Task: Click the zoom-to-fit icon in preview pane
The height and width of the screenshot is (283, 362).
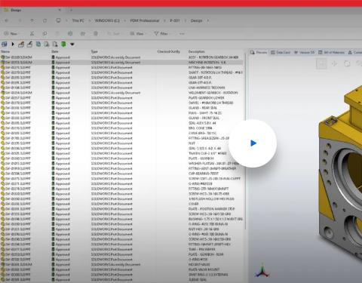Action: [322, 63]
